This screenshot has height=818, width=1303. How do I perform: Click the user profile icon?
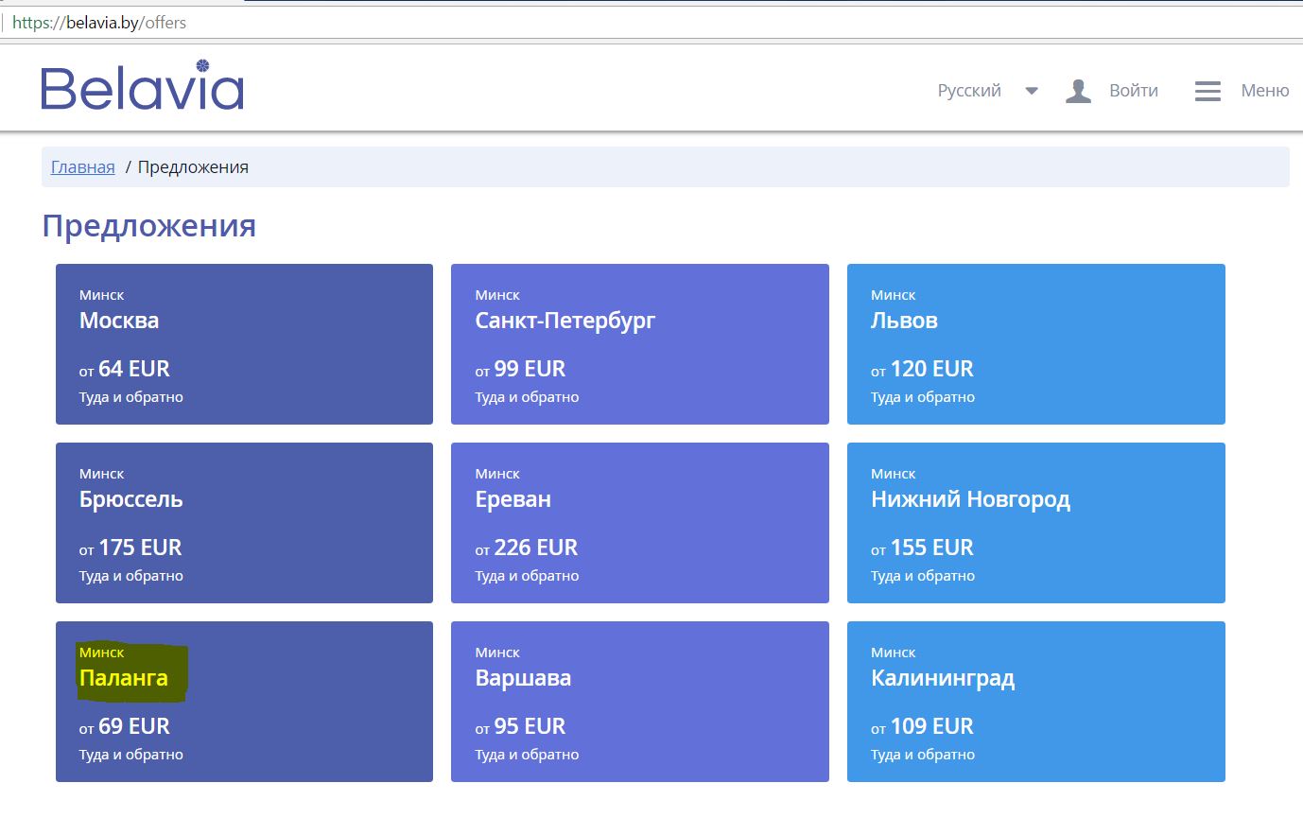[1078, 91]
